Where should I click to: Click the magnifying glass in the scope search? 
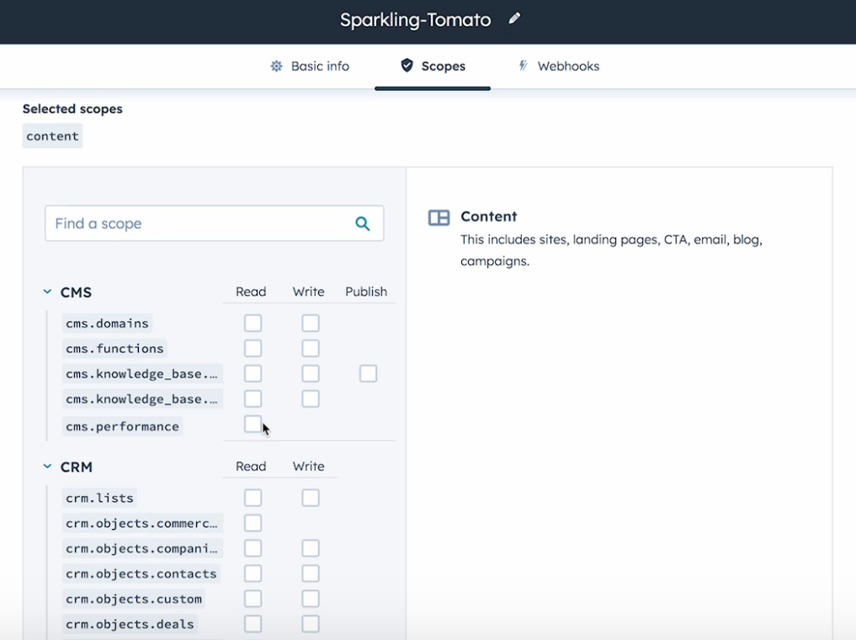click(363, 223)
